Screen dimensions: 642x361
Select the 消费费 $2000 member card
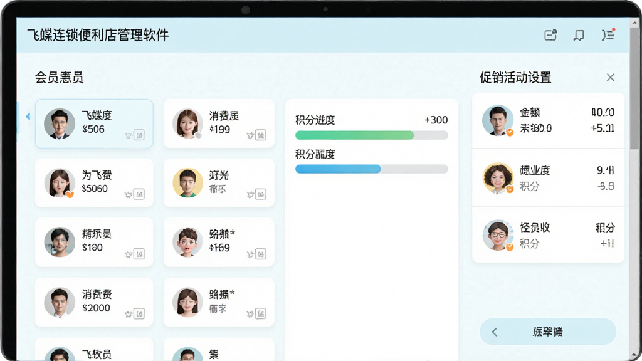pos(94,302)
